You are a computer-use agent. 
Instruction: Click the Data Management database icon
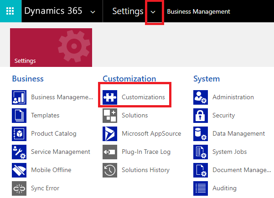pos(201,134)
